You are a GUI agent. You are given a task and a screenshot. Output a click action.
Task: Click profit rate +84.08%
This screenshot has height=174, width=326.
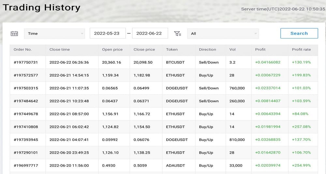[x=300, y=114]
